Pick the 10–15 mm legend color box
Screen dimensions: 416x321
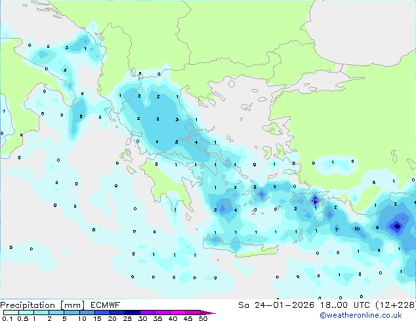(87, 312)
